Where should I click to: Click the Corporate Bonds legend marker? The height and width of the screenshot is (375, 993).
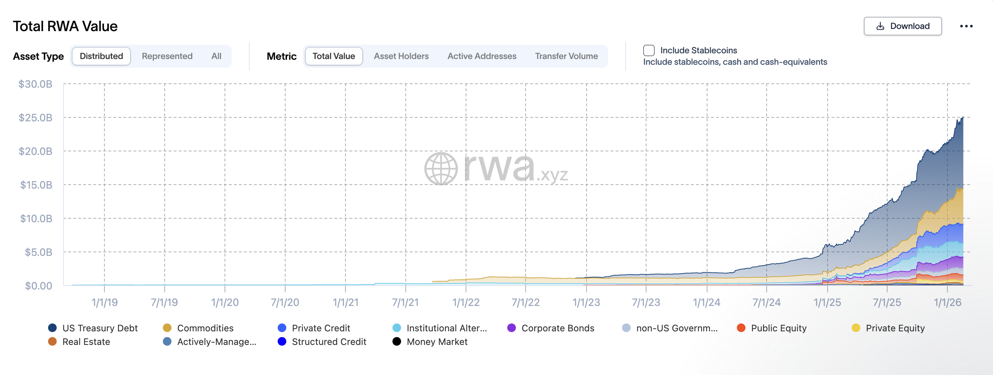pos(512,328)
